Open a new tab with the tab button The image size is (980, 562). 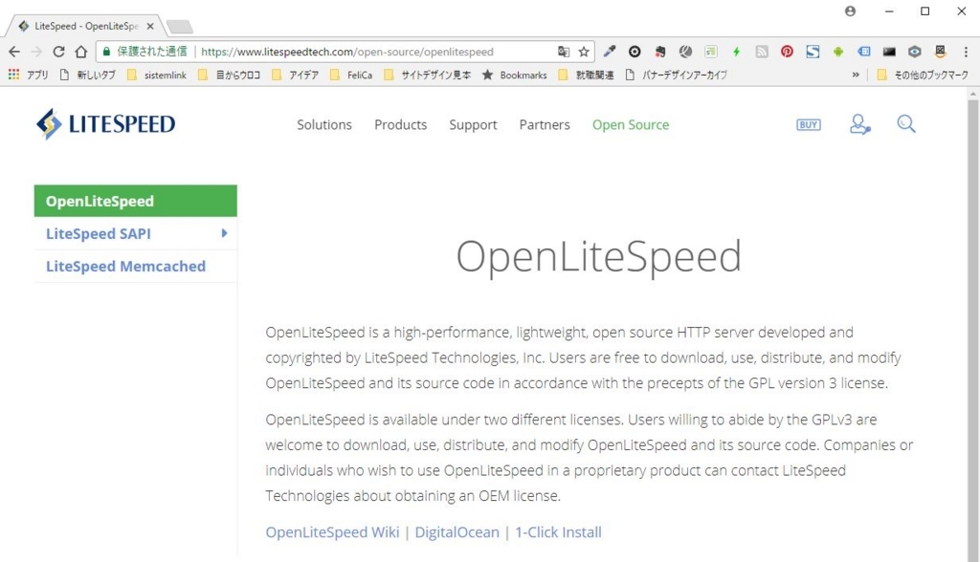(180, 27)
